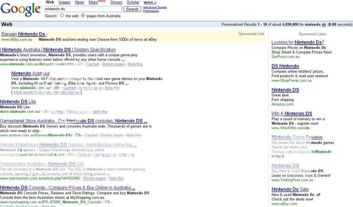Viewport: 353px width, 207px height.
Task: Click 'Note this' for overclockers.com.au result
Action: coord(116,178)
